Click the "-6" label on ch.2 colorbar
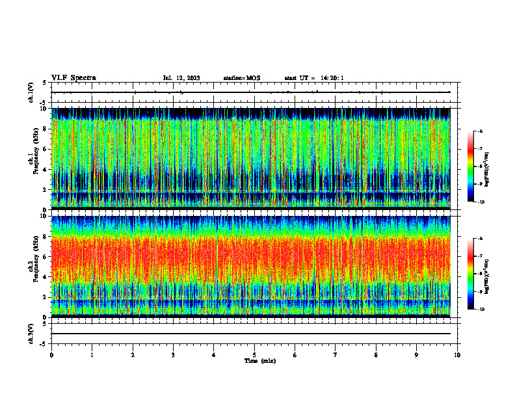515x398 pixels. pos(480,239)
